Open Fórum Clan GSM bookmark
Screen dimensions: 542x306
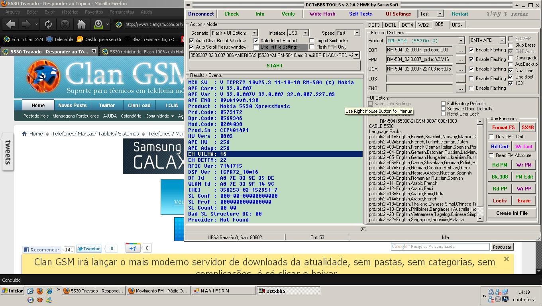point(23,39)
